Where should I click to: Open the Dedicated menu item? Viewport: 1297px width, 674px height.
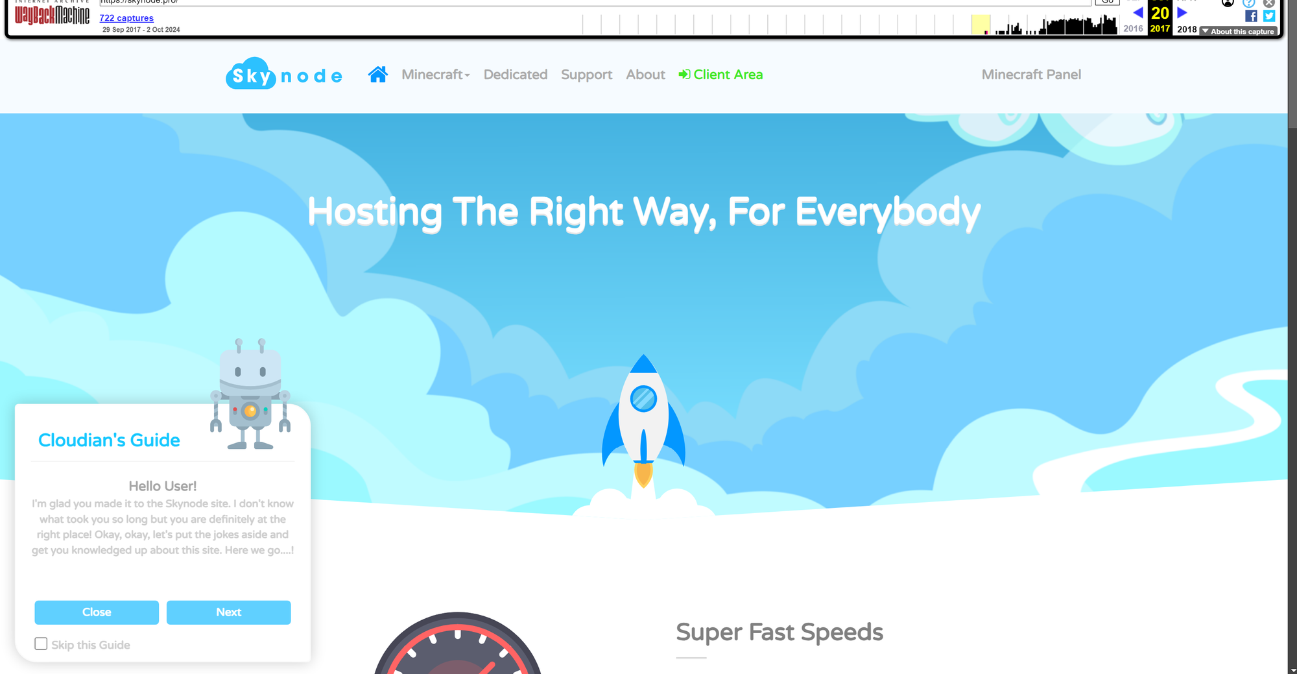click(x=516, y=75)
